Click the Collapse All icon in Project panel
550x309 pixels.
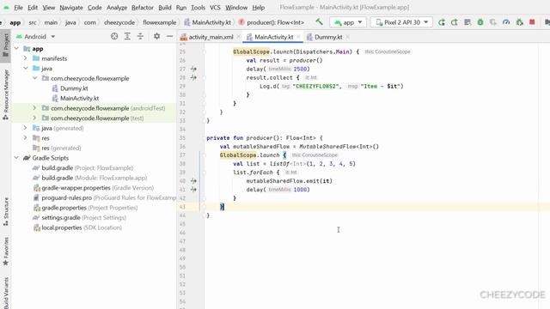coord(140,36)
